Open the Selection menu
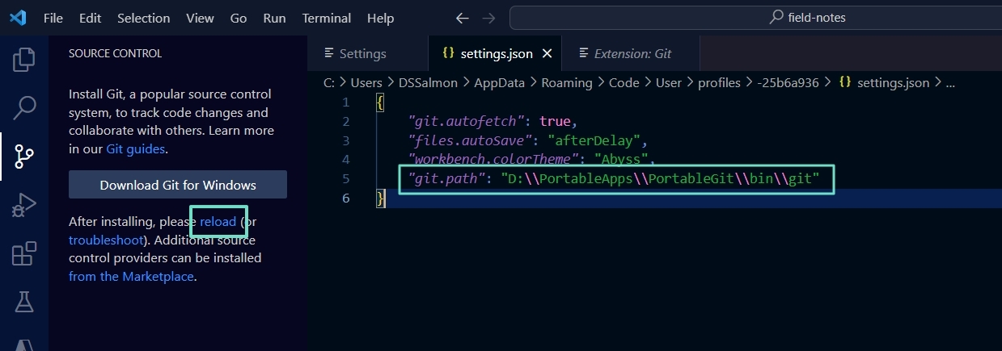Image resolution: width=1002 pixels, height=351 pixels. coord(144,18)
